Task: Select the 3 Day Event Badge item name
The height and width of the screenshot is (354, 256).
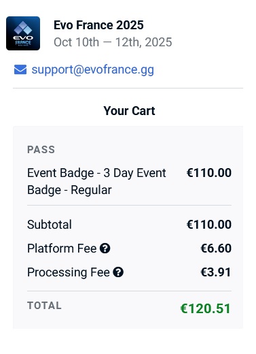Action: [96, 181]
